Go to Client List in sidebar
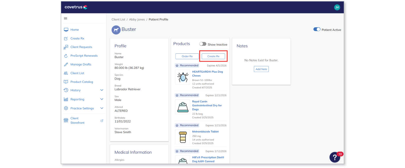 [77, 73]
